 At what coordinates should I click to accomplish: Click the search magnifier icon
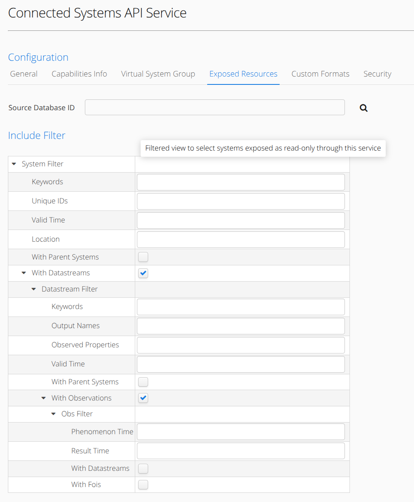[363, 107]
